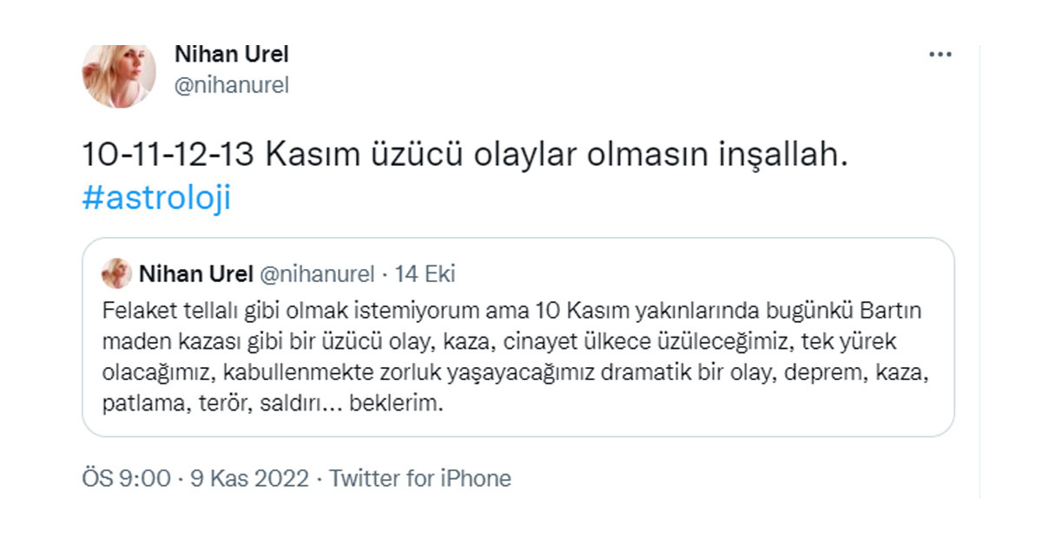Click the 9 Kas 2022 date

click(249, 478)
